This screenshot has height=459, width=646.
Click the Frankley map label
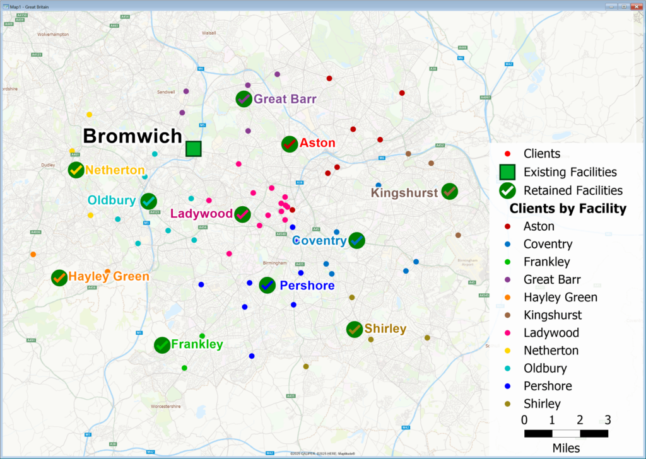tap(197, 344)
